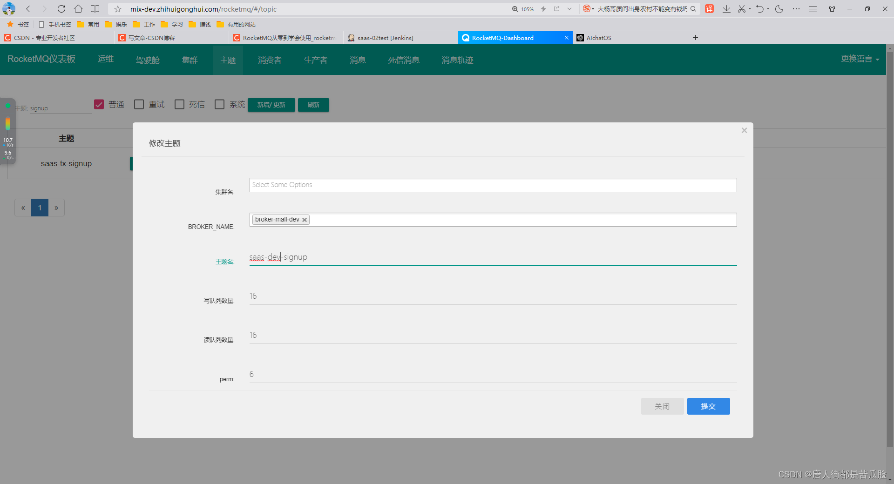The width and height of the screenshot is (894, 484).
Task: Click the share icon in address bar
Action: (556, 9)
